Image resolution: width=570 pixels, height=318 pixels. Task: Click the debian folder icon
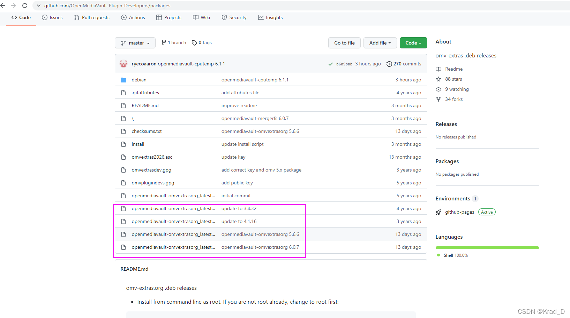[x=123, y=80]
